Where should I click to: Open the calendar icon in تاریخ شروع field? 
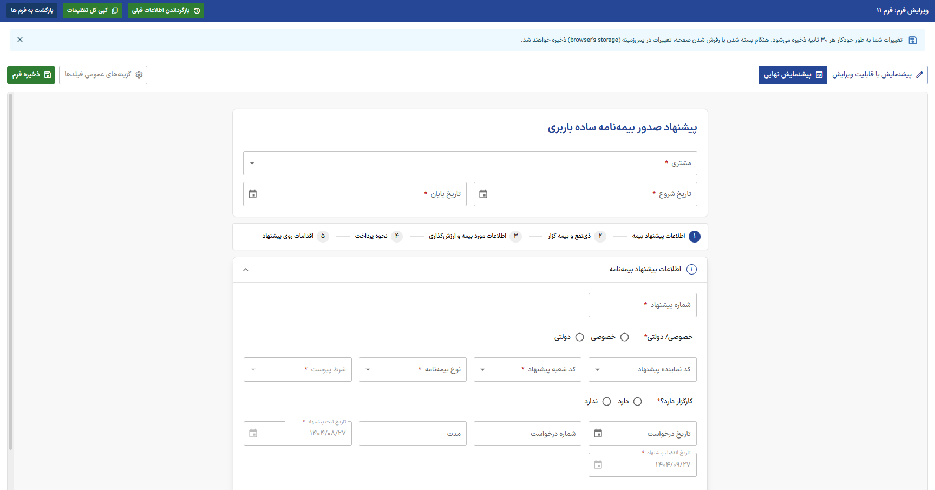click(x=483, y=194)
